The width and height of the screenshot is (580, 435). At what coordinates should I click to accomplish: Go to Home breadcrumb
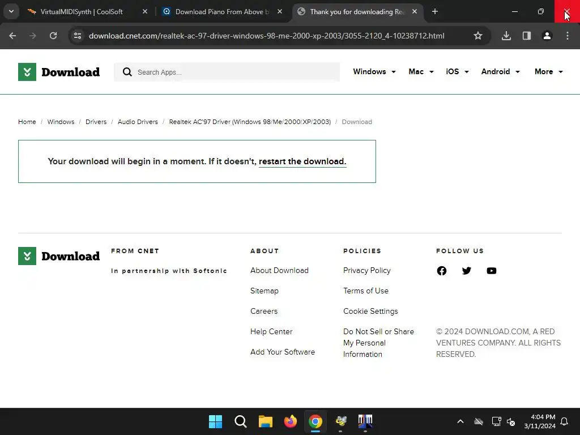(27, 122)
